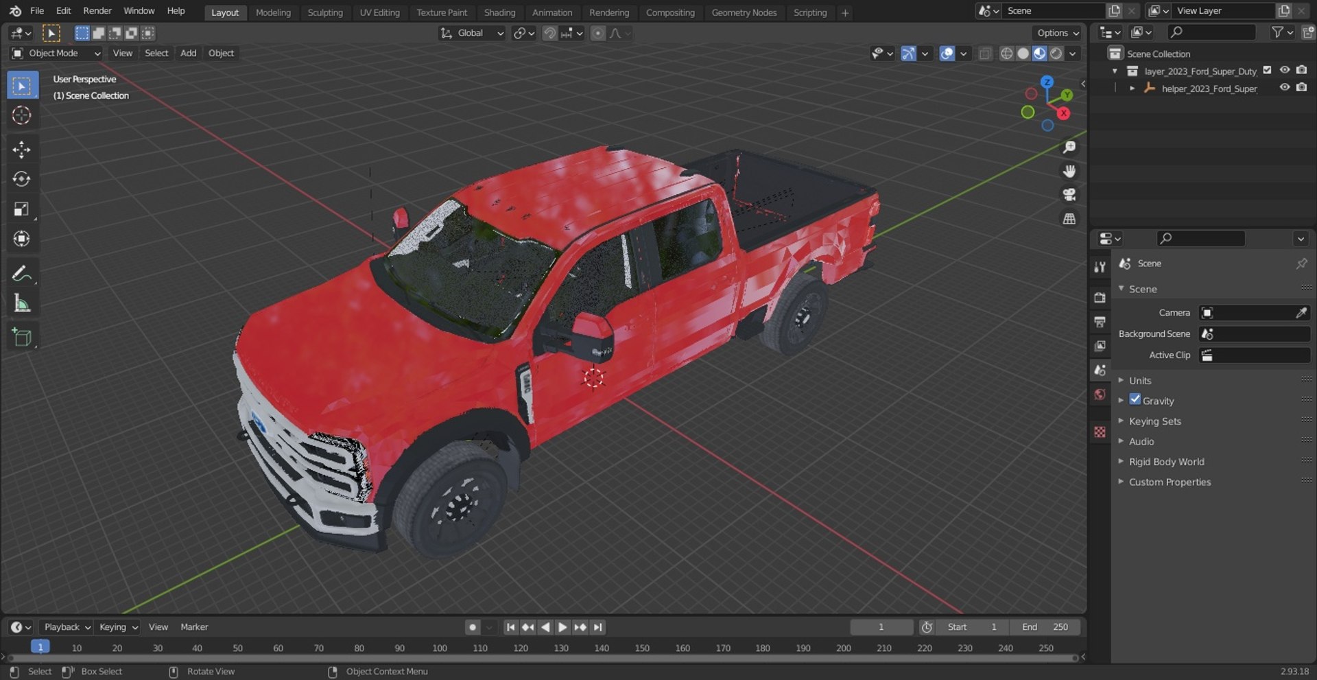The width and height of the screenshot is (1317, 680).
Task: Open the World properties tab
Action: (x=1100, y=395)
